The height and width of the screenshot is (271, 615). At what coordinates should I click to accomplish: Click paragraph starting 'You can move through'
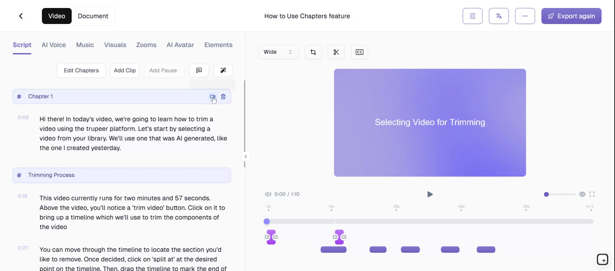click(x=133, y=259)
